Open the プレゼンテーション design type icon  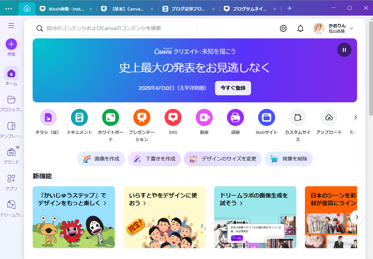point(142,117)
